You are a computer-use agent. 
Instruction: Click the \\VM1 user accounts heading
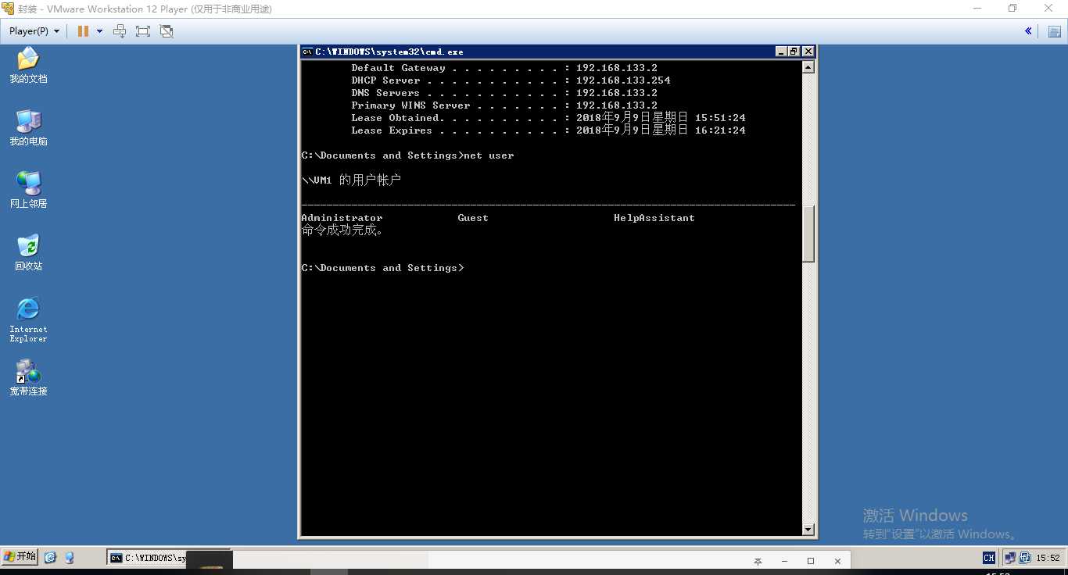click(x=351, y=180)
